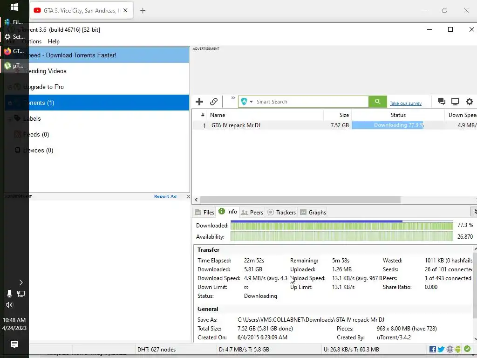Switch to the Graphs tab
Screen dimensions: 477x358
pos(313,213)
